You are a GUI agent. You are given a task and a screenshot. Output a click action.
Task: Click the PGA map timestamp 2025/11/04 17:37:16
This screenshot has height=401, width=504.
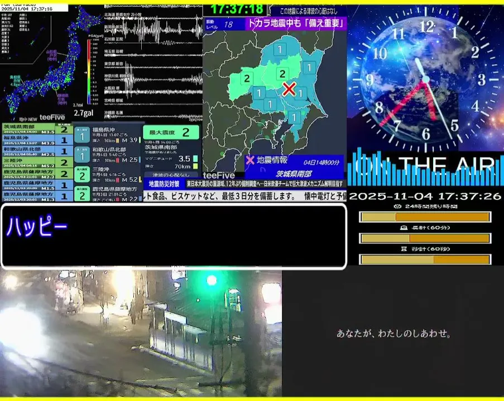click(27, 9)
